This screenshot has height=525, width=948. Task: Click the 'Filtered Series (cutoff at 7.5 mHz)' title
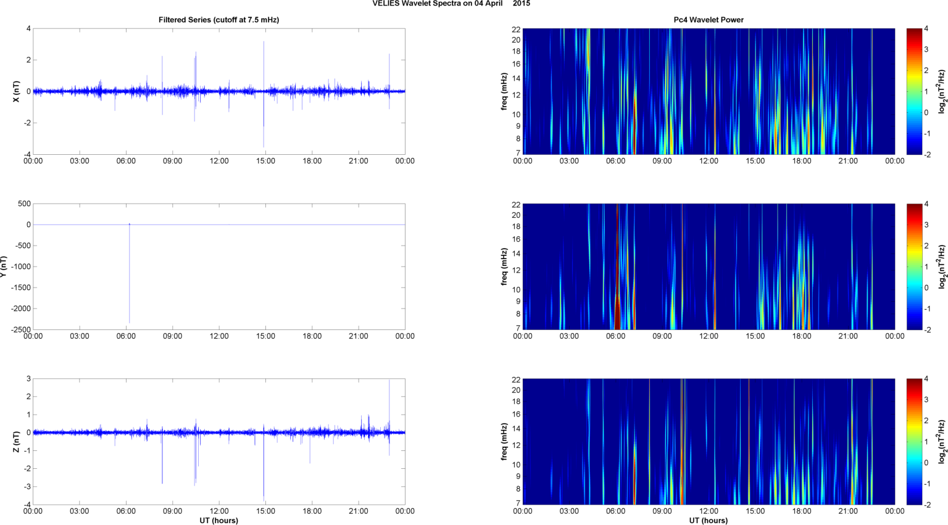[218, 20]
